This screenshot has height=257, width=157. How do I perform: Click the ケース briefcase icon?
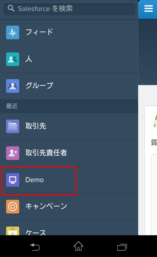click(13, 231)
